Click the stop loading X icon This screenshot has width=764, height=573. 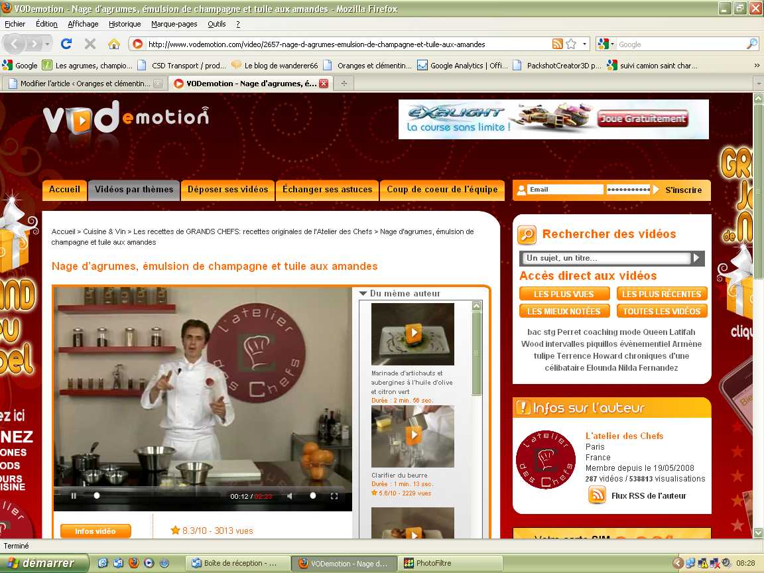[x=90, y=44]
